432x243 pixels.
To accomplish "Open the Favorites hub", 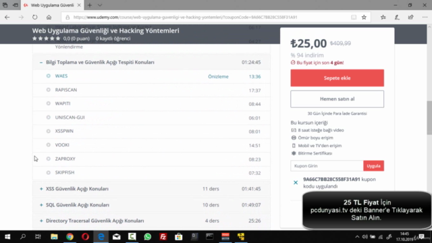I will [x=383, y=17].
